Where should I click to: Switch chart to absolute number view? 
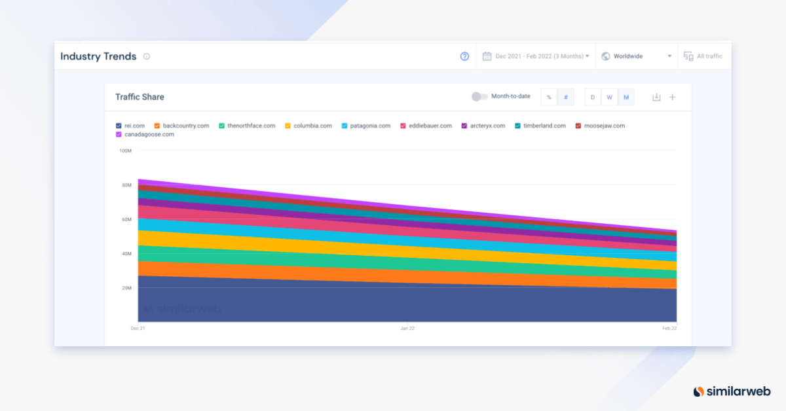[566, 97]
